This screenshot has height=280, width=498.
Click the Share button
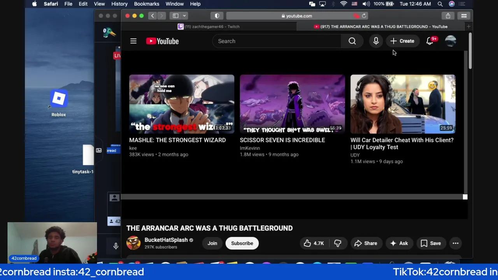366,243
